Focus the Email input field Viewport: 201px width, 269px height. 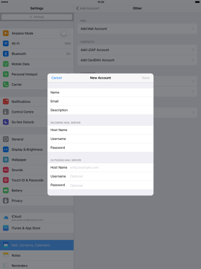[x=100, y=101]
